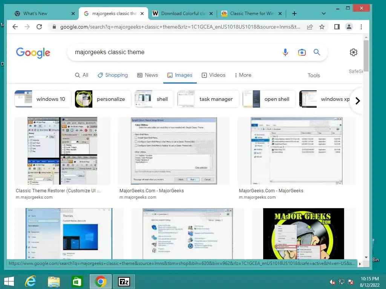The image size is (386, 289).
Task: Open the file explorer window thumbnail
Action: click(296, 151)
